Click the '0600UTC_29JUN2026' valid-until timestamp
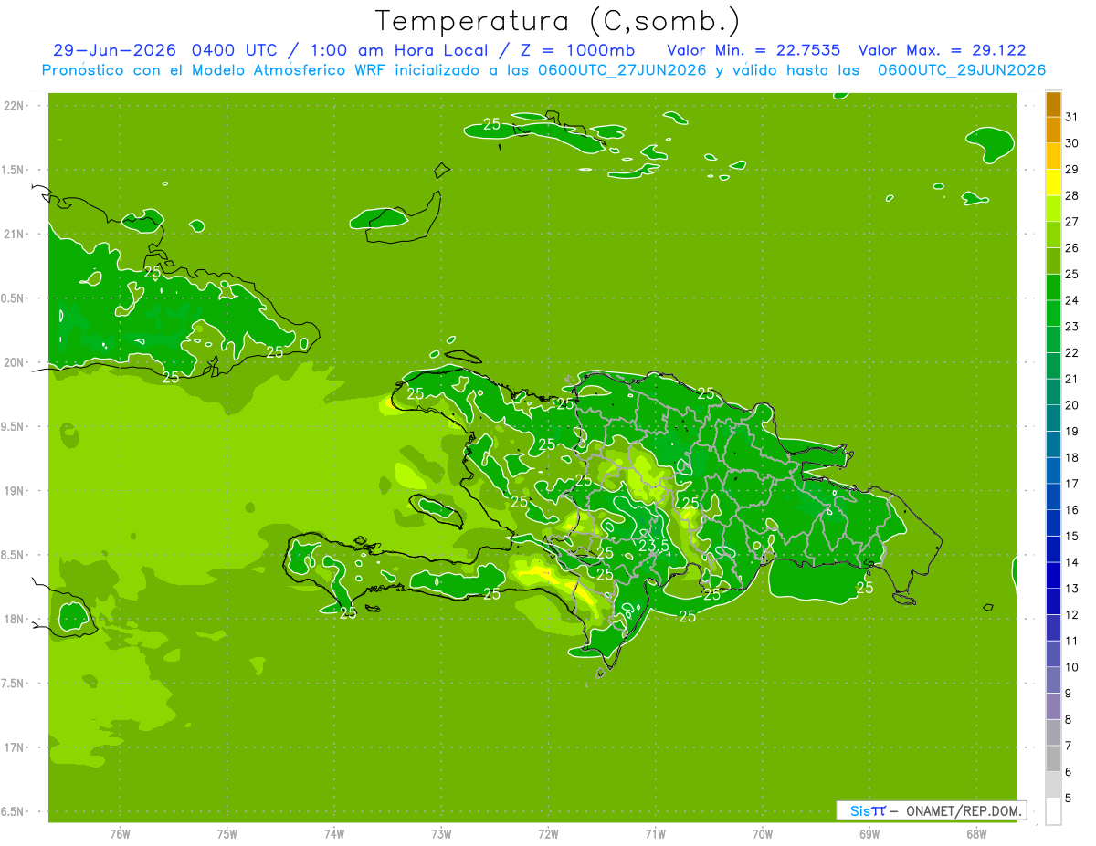 click(x=962, y=70)
